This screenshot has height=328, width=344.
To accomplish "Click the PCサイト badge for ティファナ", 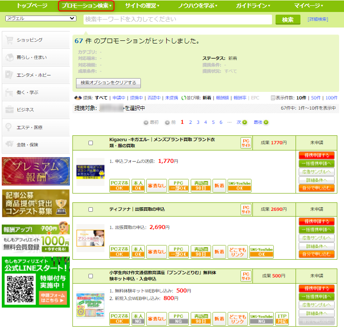I will pyautogui.click(x=246, y=209).
